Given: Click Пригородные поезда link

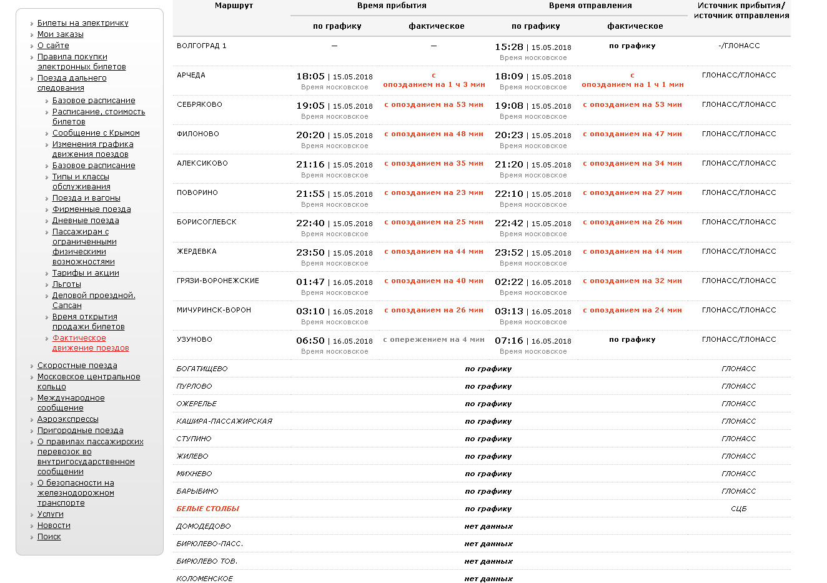Looking at the screenshot, I should click(80, 431).
